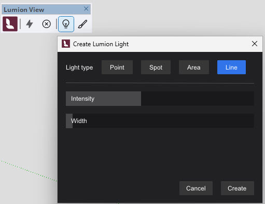265x204 pixels.
Task: Adjust the Width slider bar
Action: [x=160, y=121]
